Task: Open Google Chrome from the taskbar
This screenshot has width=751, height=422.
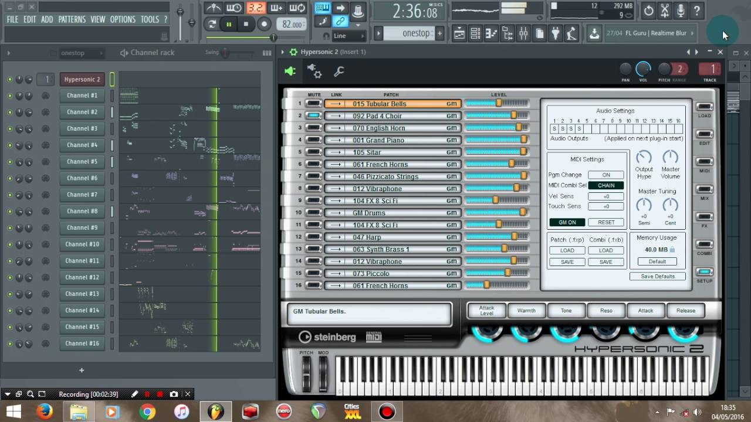Action: coord(147,412)
